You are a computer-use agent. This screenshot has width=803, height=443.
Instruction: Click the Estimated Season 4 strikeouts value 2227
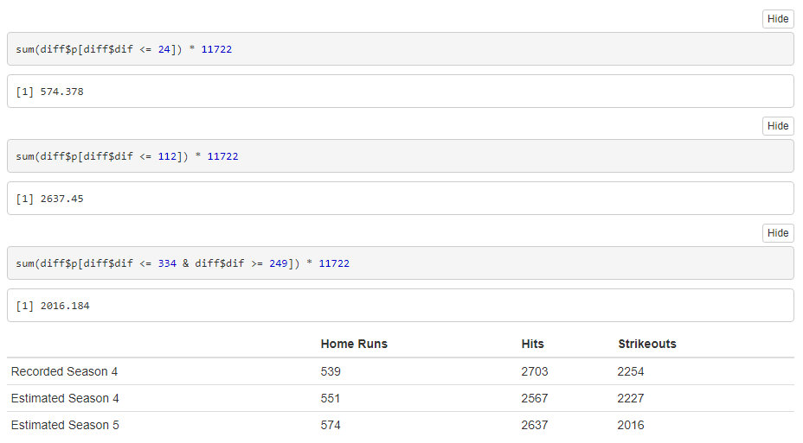coord(631,398)
